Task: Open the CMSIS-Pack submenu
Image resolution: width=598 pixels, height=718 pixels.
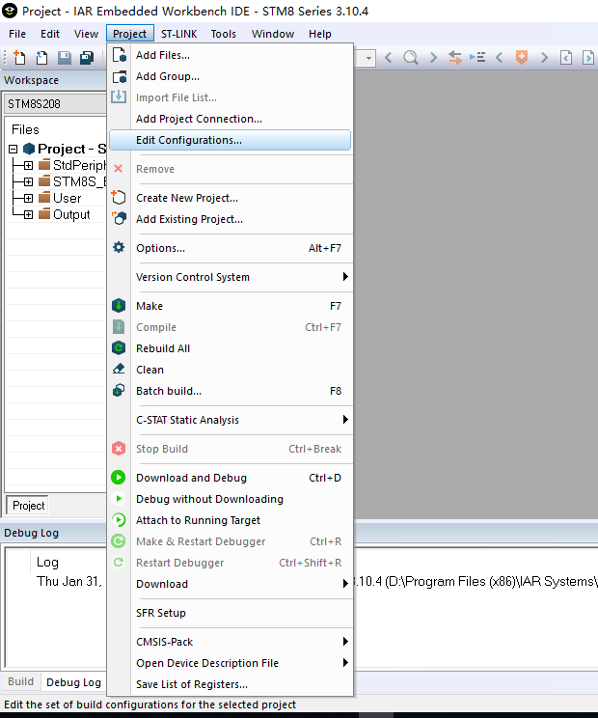Action: [x=231, y=642]
